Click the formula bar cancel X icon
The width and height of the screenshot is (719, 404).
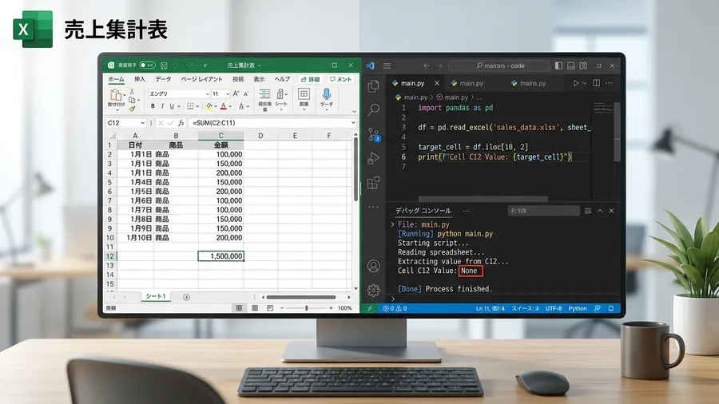point(161,123)
